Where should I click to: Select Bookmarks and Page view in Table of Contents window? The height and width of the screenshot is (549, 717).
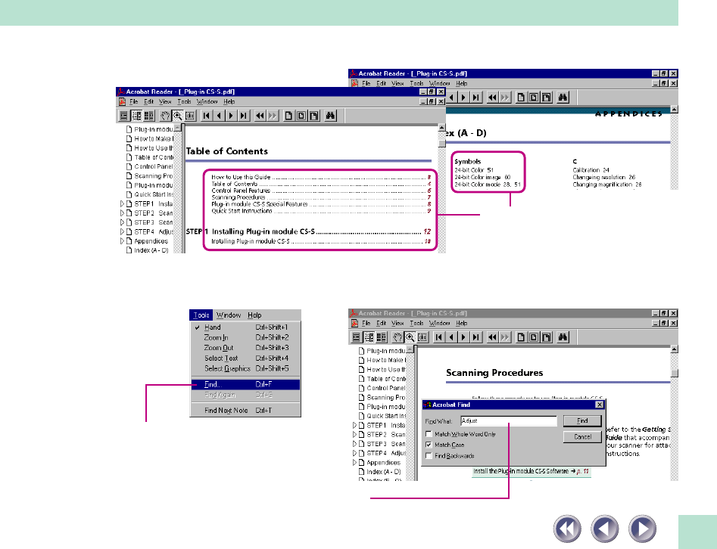point(136,116)
